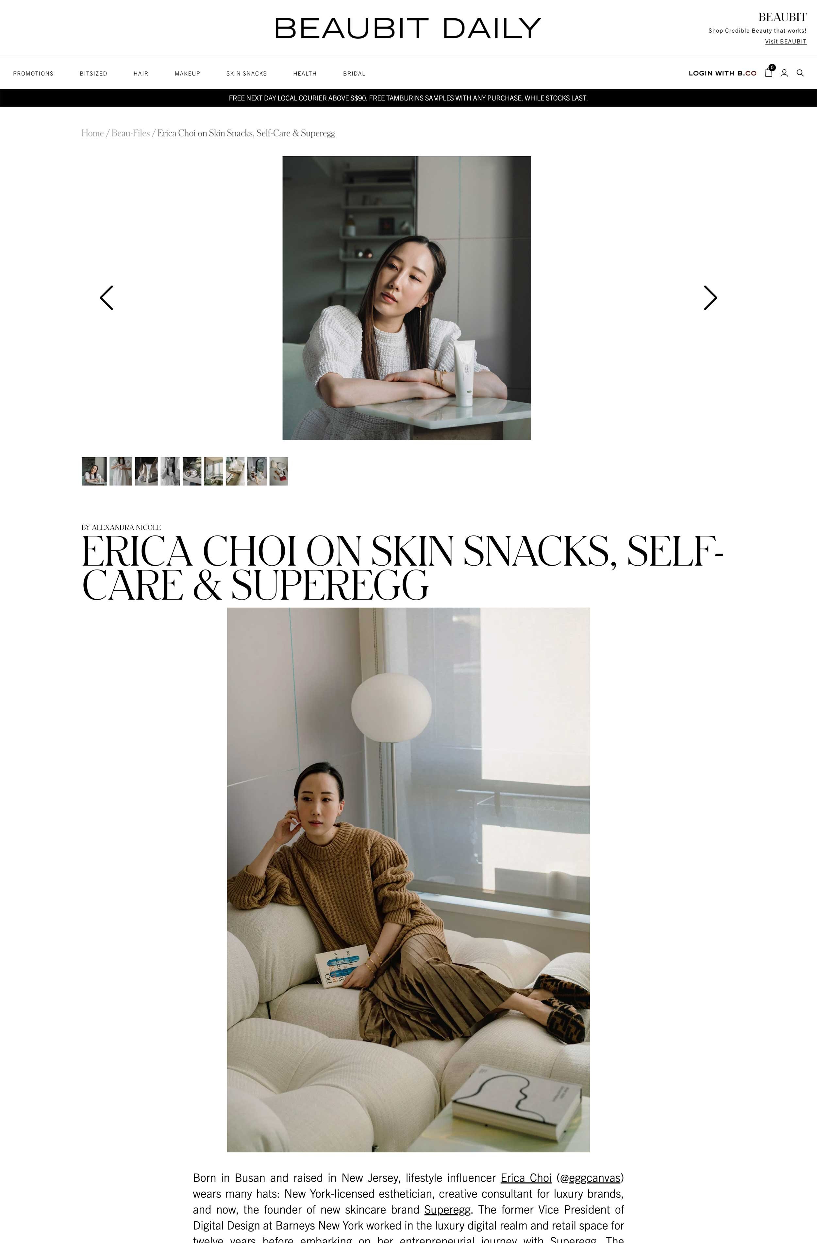The image size is (817, 1243).
Task: Click the Superegg brand link
Action: tap(447, 1210)
